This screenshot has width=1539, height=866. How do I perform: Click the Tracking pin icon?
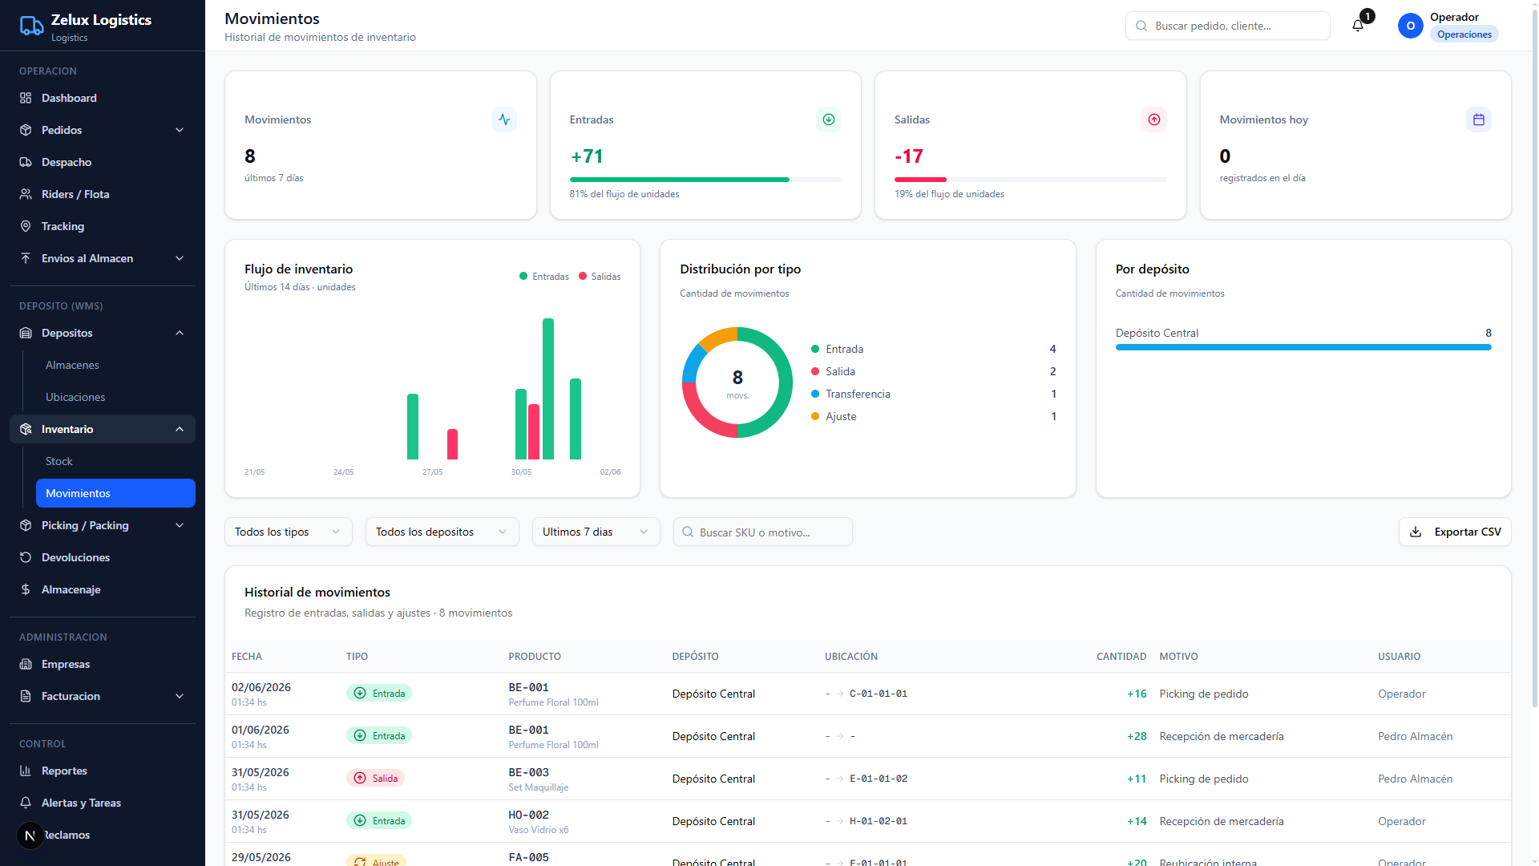click(26, 226)
